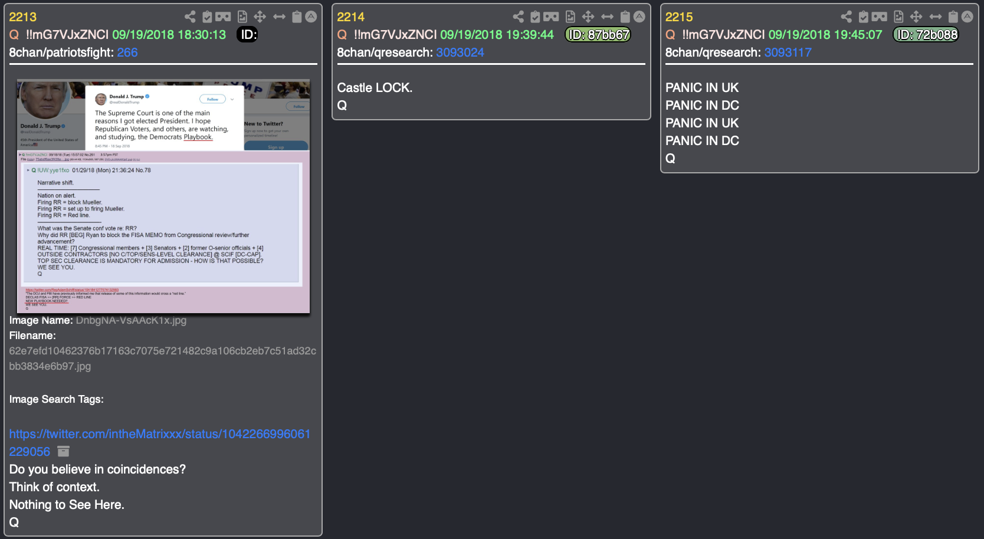Open the intheMatrixxx Twitter status link

coord(159,443)
